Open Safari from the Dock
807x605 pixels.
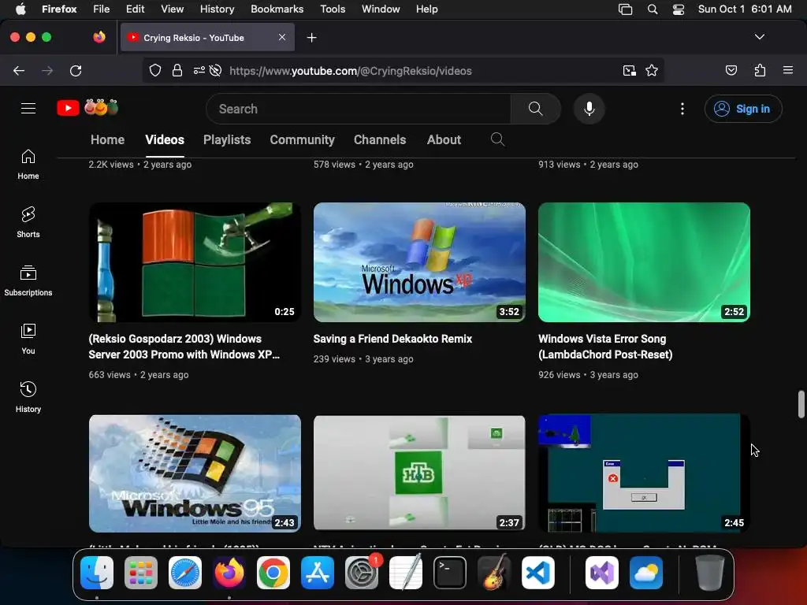pos(185,573)
